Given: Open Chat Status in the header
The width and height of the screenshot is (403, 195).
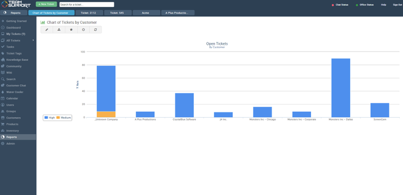Looking at the screenshot, I should coord(340,5).
